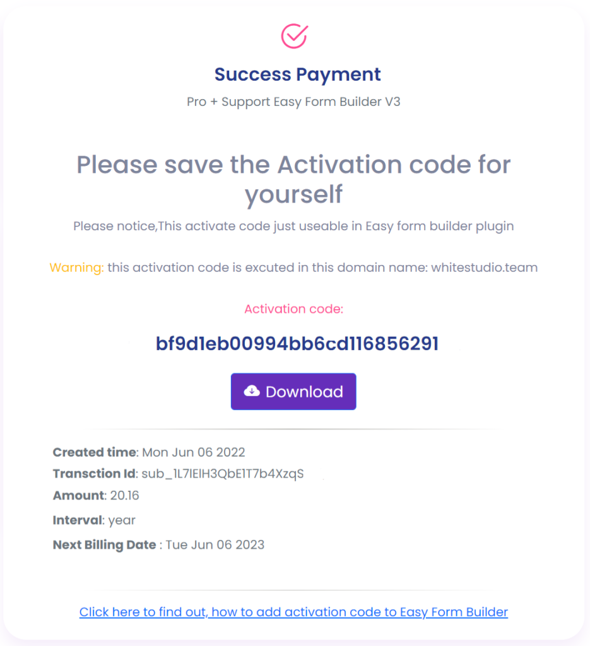Click the 'Please notice' plugin usage note
590x646 pixels.
pyautogui.click(x=293, y=226)
